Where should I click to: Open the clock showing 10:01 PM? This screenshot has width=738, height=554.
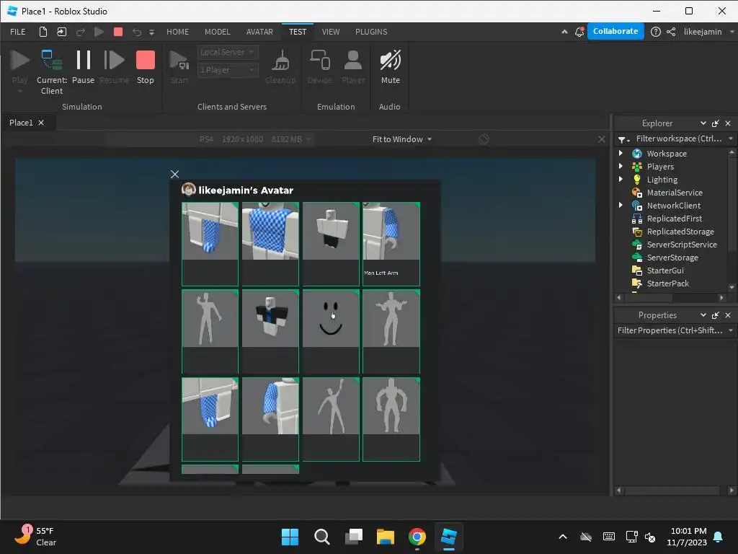coord(687,537)
